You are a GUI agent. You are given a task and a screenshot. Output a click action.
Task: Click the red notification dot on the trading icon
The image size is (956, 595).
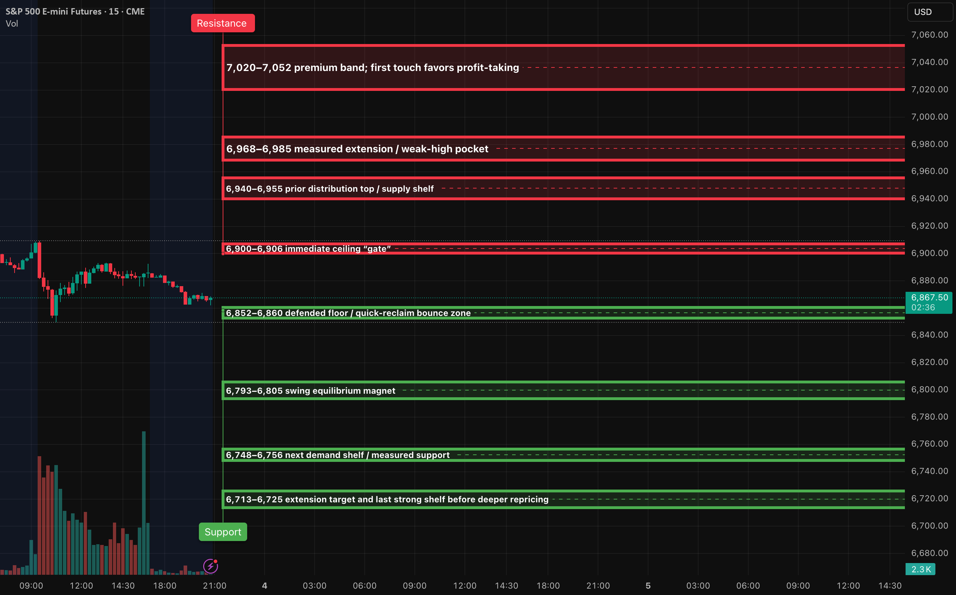click(x=216, y=562)
